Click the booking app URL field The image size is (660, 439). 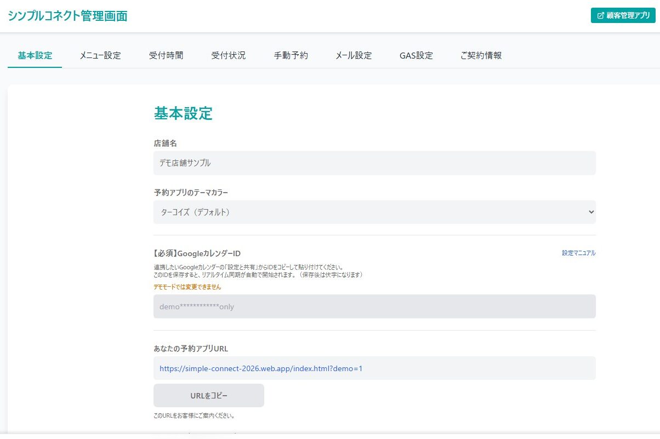pos(374,368)
